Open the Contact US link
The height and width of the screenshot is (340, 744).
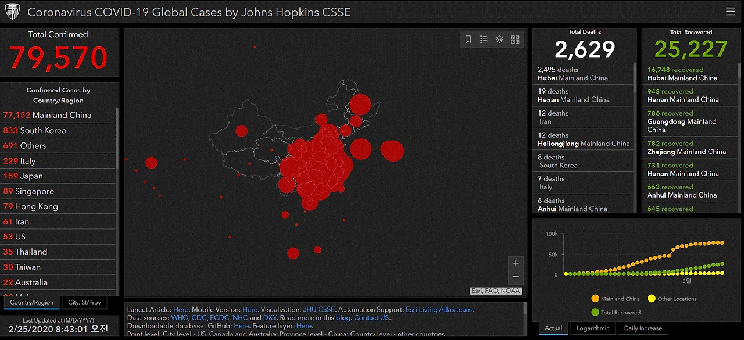(371, 318)
